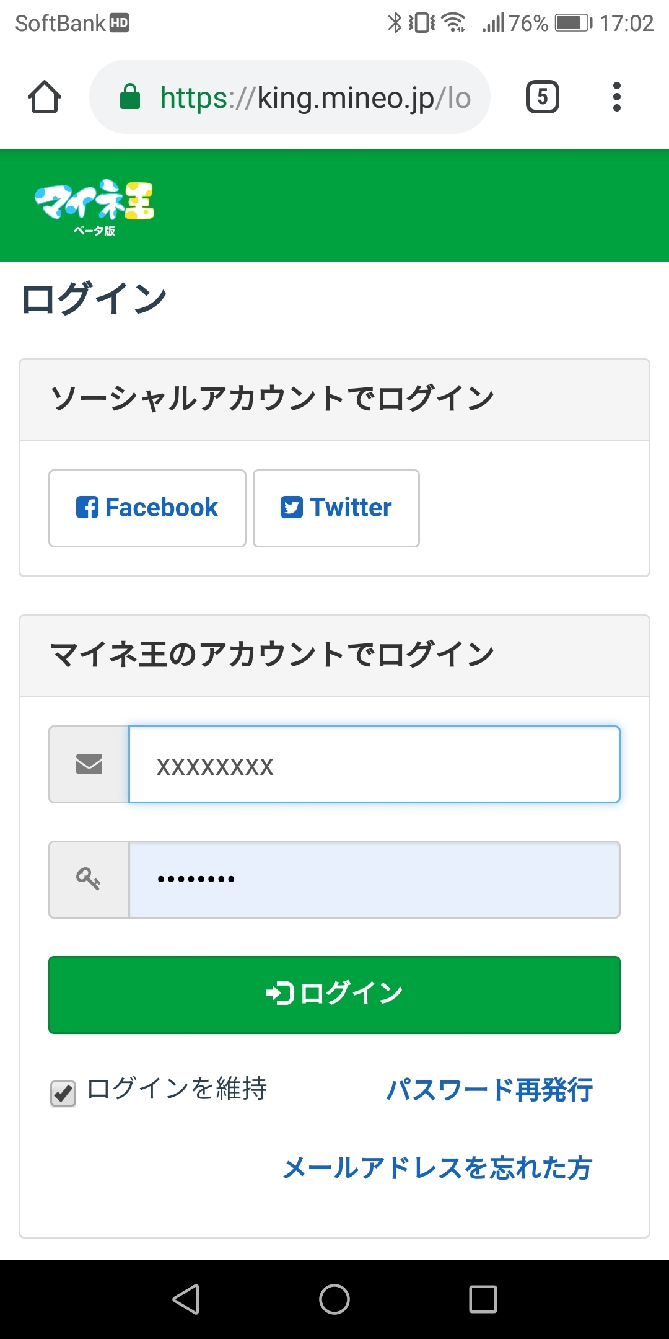Open Android recent apps square button
Viewport: 669px width, 1339px height.
483,1299
